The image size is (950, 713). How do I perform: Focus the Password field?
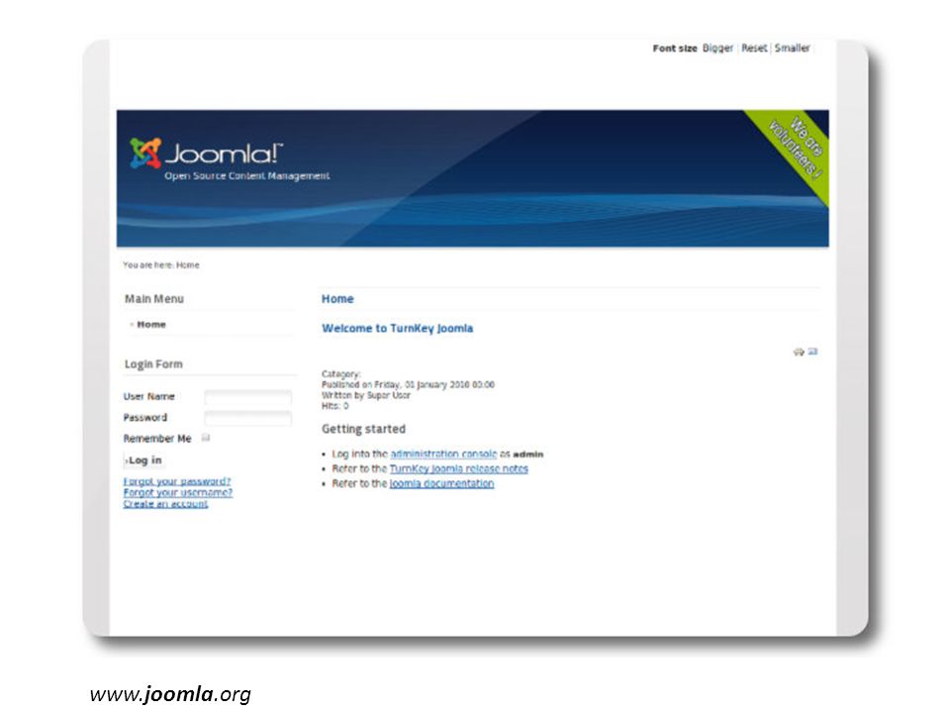pos(247,418)
